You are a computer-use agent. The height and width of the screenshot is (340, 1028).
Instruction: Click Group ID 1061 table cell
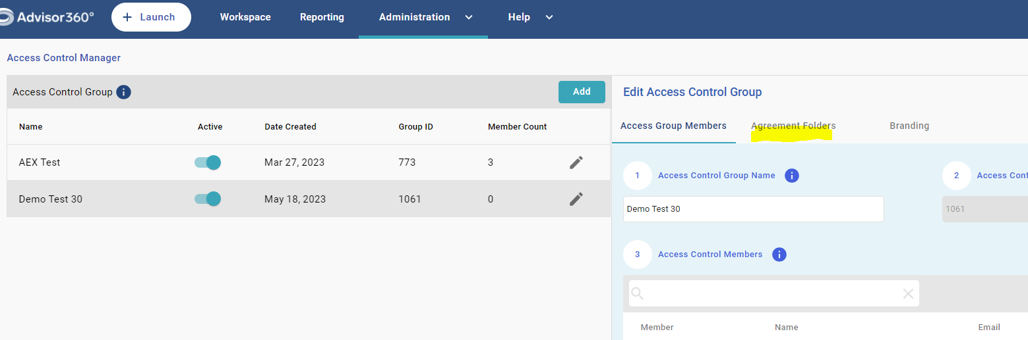pyautogui.click(x=409, y=199)
